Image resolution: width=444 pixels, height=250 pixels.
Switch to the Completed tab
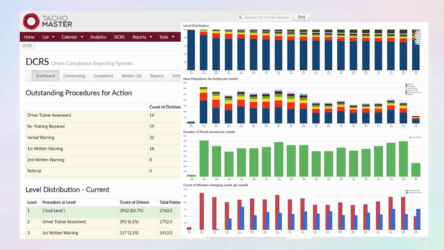[x=103, y=76]
